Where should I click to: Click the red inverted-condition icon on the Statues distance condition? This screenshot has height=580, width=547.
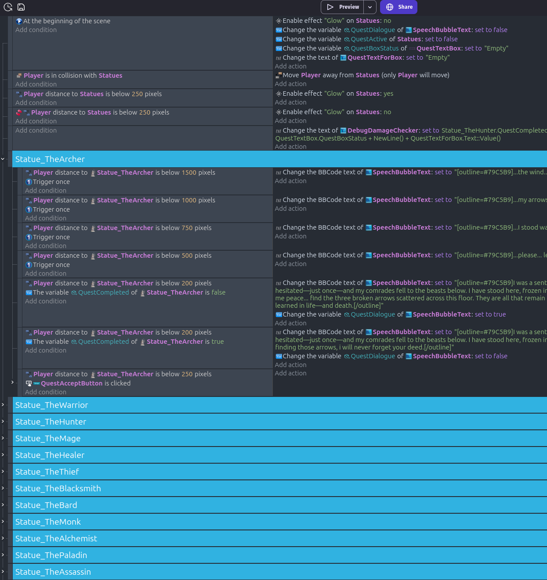point(19,112)
